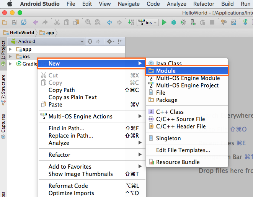This screenshot has width=253, height=197.
Task: Expand the Multi-OS Engine Actions submenu
Action: pos(92,117)
